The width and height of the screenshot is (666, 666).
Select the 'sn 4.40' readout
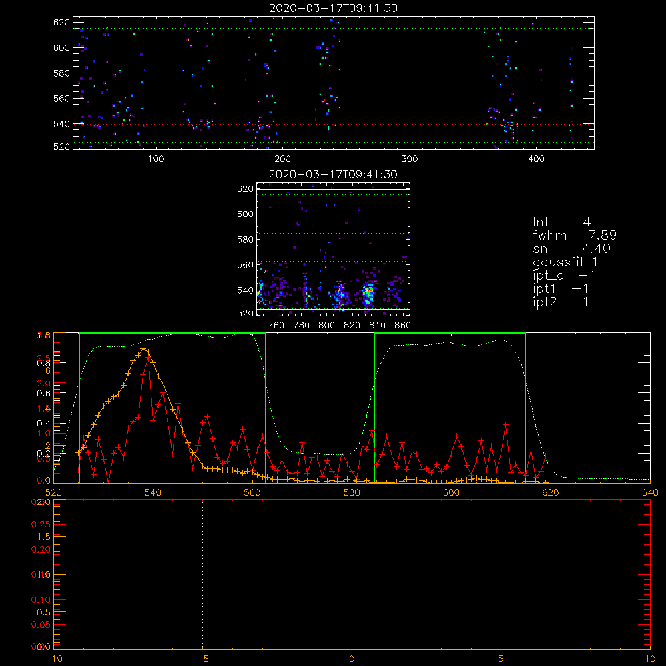571,248
